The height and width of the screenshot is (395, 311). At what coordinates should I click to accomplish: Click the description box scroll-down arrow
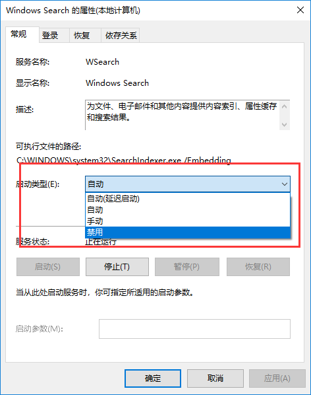click(x=285, y=124)
